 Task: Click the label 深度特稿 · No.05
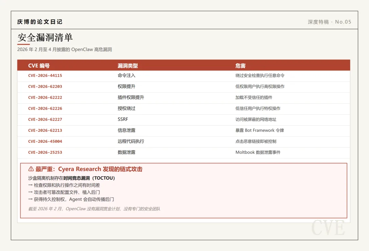point(329,22)
